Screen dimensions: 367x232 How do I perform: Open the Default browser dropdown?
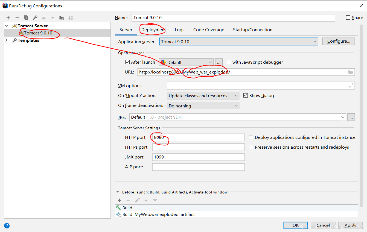coord(186,62)
